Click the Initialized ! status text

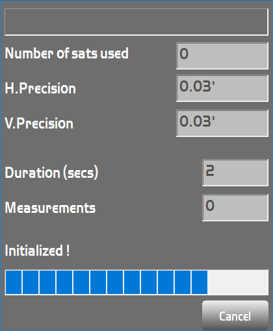click(x=37, y=251)
